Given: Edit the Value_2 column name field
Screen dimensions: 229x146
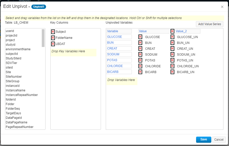Looking at the screenshot, I should click(188, 31).
